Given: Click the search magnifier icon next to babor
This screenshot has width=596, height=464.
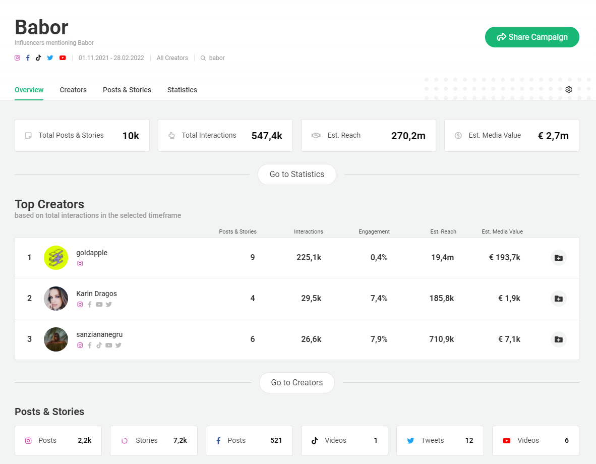Looking at the screenshot, I should coord(203,58).
